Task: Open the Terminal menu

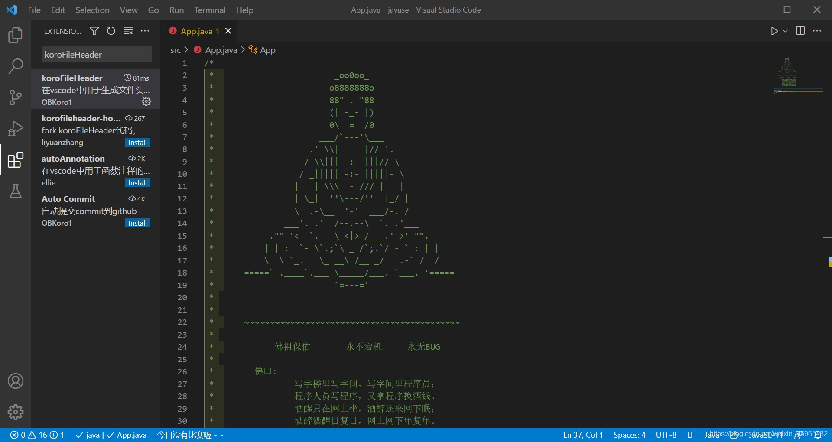Action: [210, 10]
